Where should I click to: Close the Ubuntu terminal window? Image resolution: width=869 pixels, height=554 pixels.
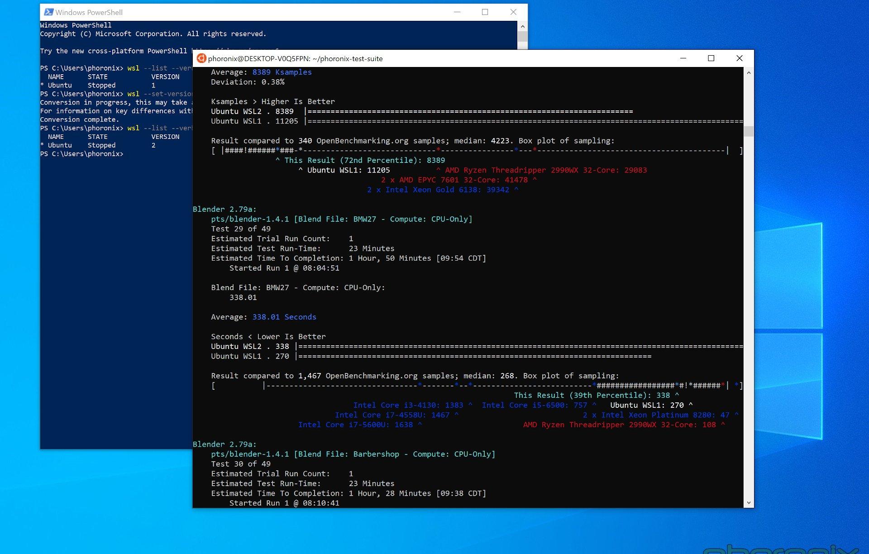(x=740, y=58)
